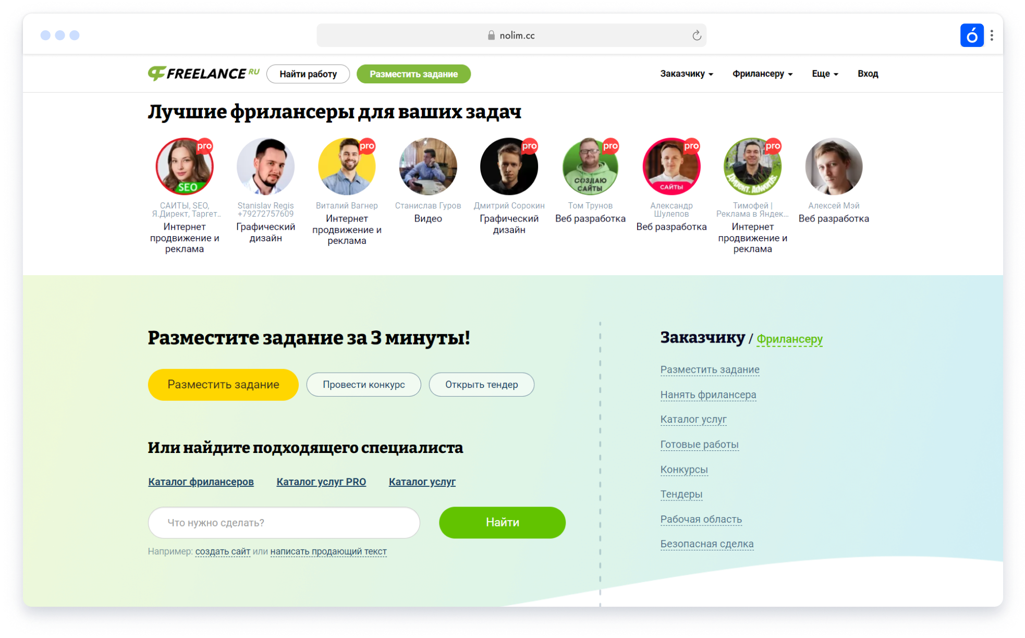Open Александр Шулепов profile photo
Screen dimensions: 1025x638
pos(672,166)
